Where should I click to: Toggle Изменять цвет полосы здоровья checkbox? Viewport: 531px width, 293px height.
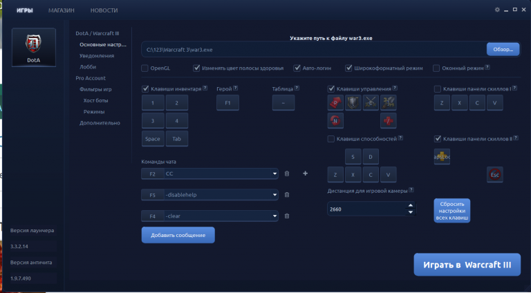click(x=196, y=68)
